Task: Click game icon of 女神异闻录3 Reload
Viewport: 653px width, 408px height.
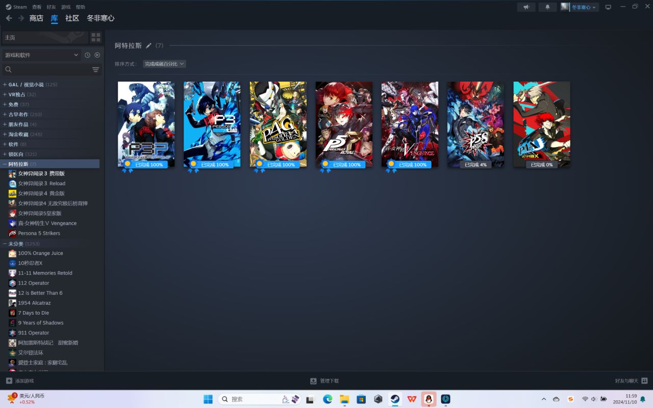Action: (x=12, y=184)
